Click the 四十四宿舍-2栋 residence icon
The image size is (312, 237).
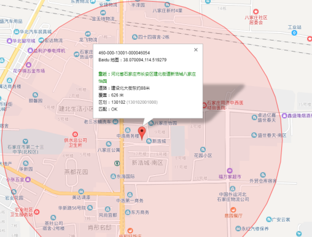click(x=135, y=37)
